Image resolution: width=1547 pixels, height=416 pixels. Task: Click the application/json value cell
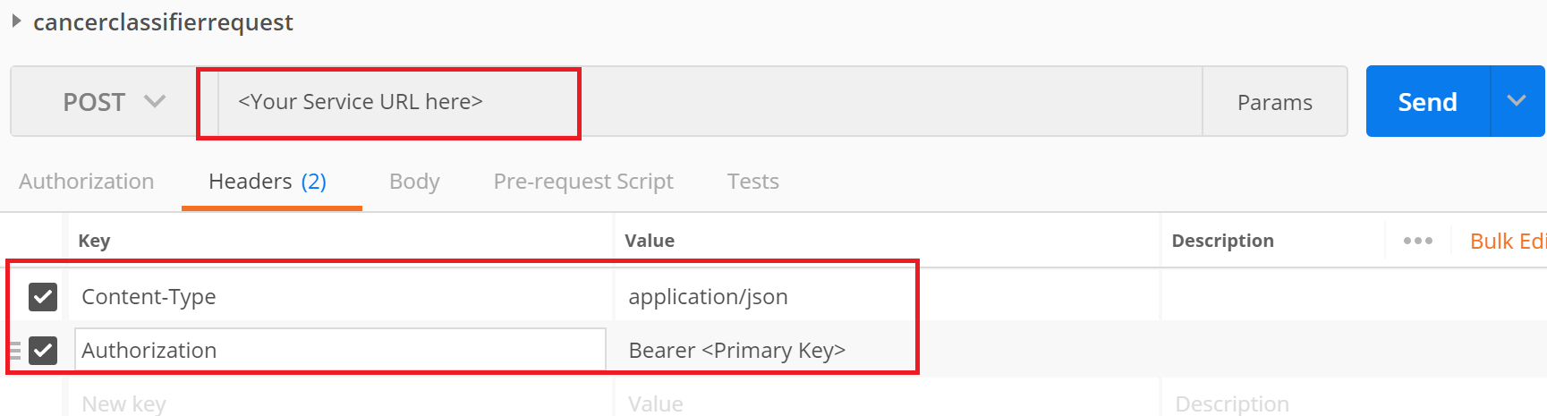pyautogui.click(x=887, y=297)
